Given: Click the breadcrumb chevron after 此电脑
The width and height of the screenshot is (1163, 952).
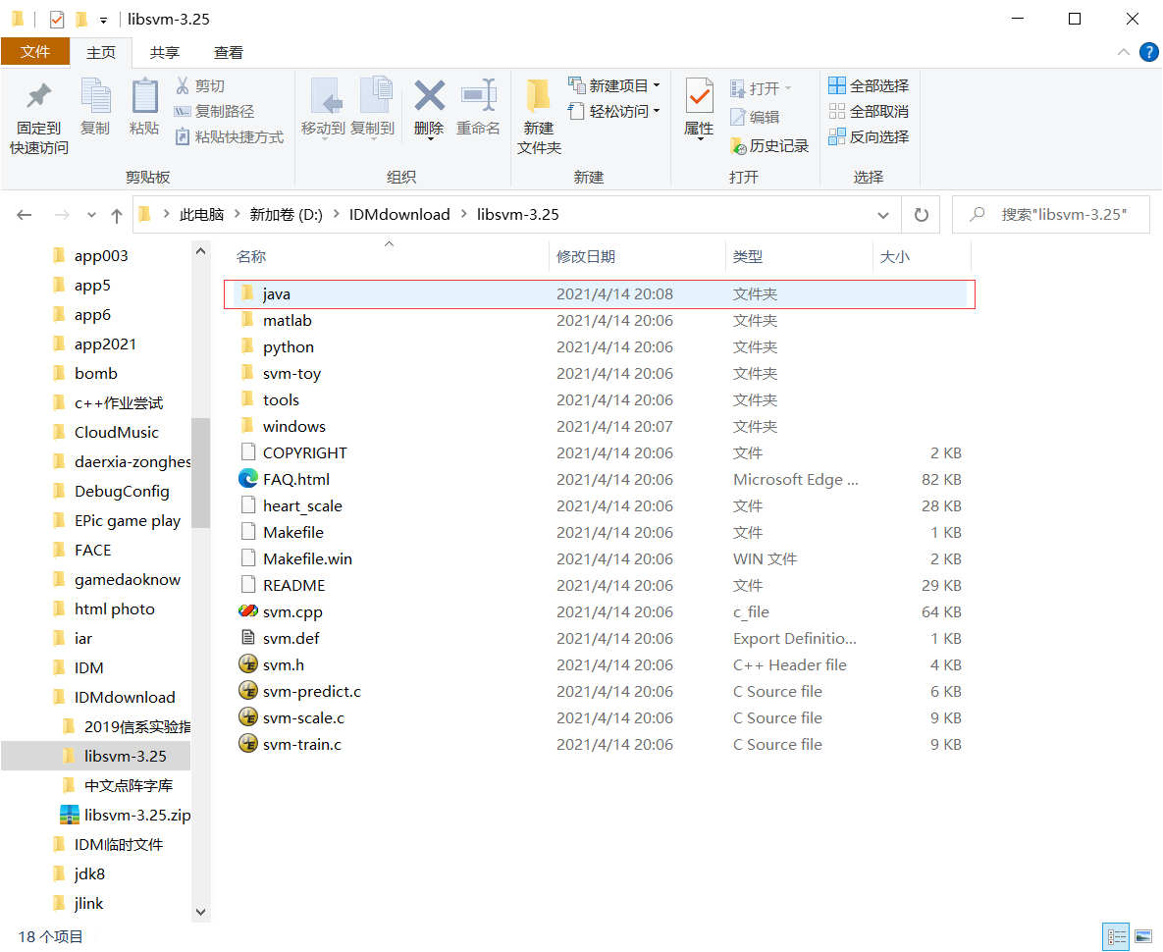Looking at the screenshot, I should [238, 214].
